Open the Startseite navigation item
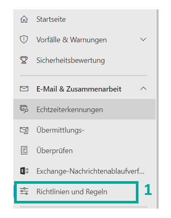 point(84,19)
